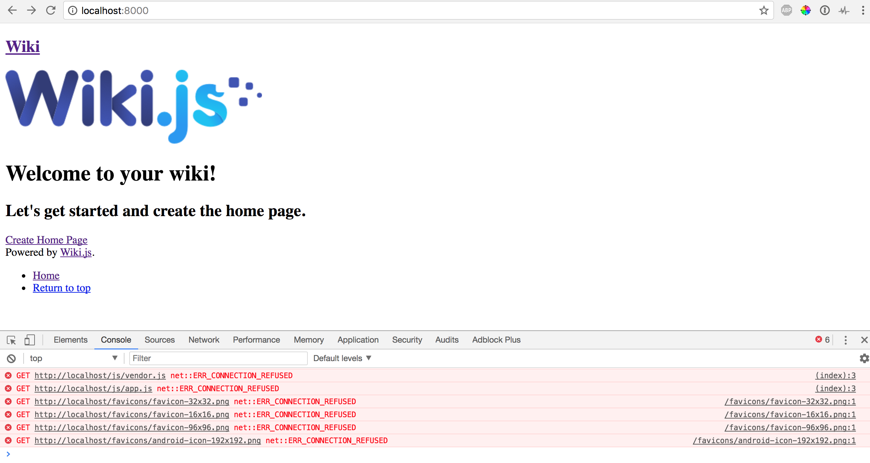Open the android-icon-192x192.png URL in console
Screen dimensions: 870x463
(148, 440)
